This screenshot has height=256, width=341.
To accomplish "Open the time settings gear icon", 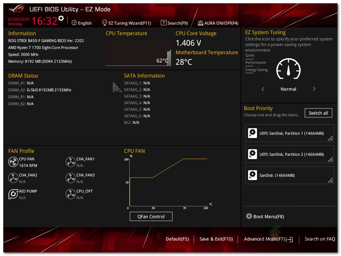I will (x=61, y=18).
